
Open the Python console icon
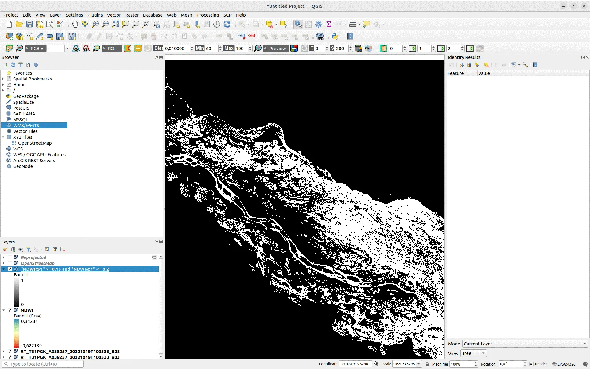335,36
